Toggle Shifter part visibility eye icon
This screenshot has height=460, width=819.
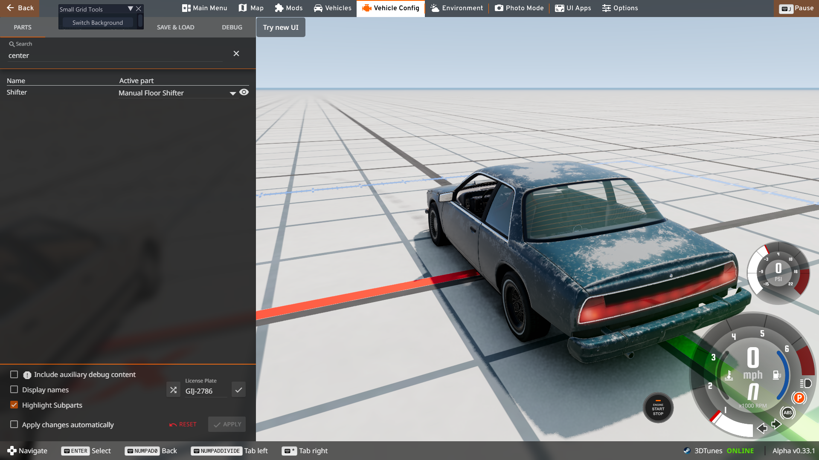click(244, 92)
